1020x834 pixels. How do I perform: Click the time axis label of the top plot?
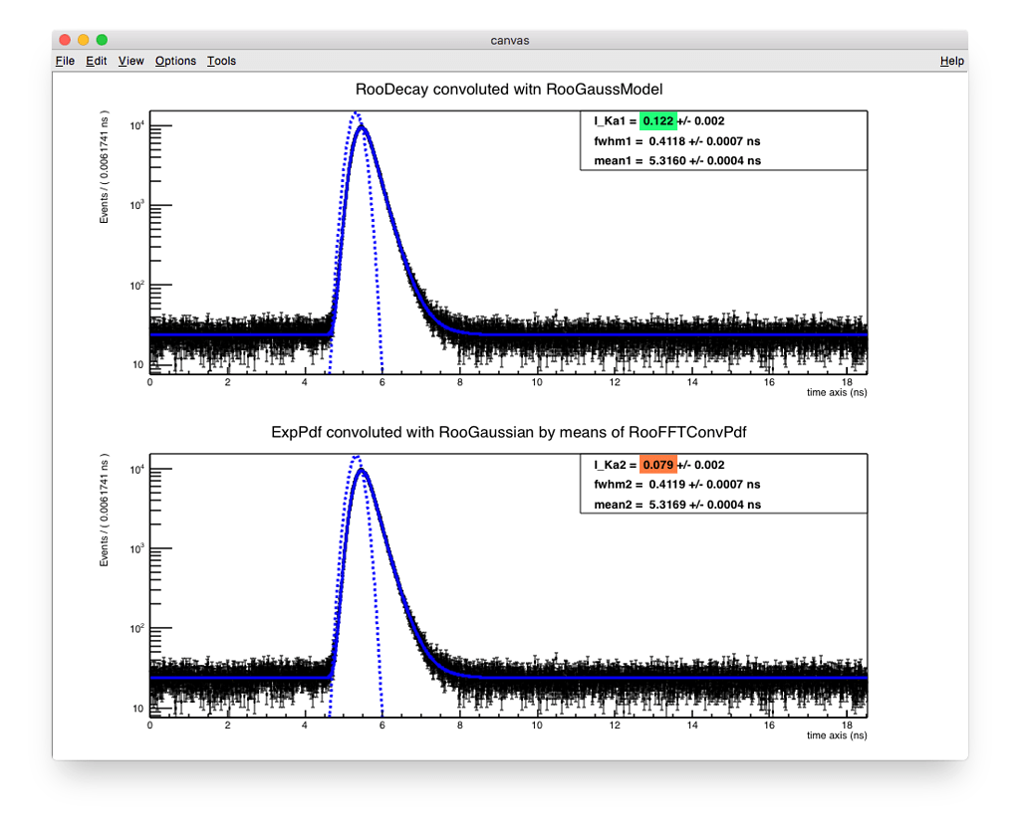click(x=840, y=392)
